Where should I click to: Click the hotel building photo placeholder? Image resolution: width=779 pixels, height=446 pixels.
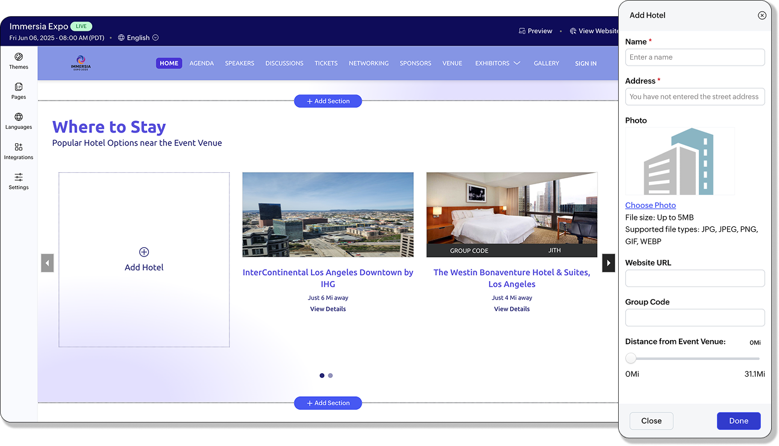pyautogui.click(x=680, y=161)
